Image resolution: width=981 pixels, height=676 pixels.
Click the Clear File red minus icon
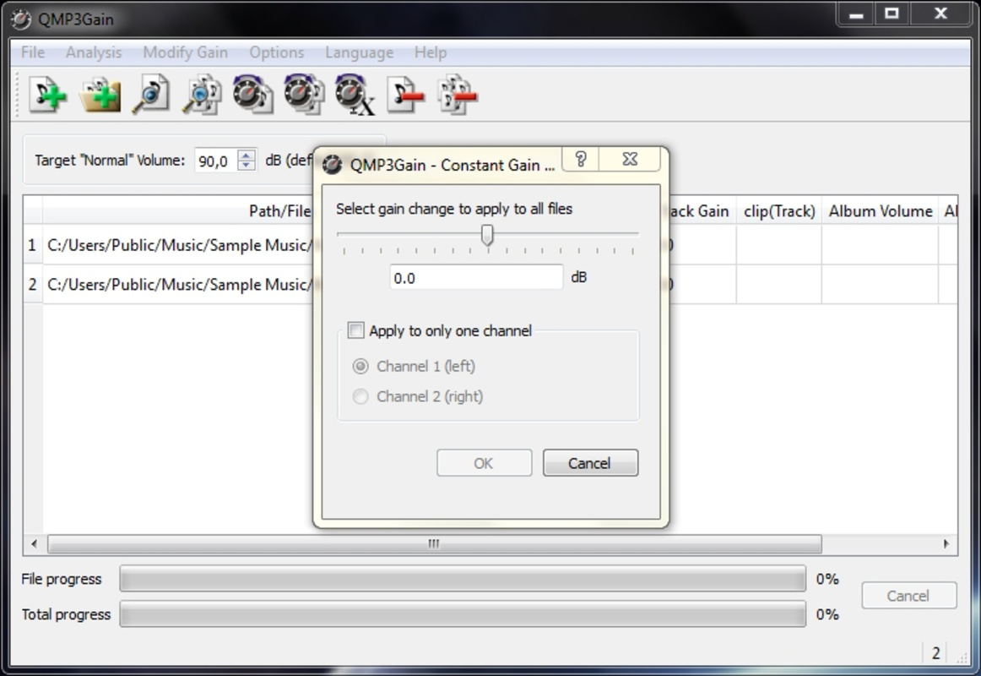405,95
